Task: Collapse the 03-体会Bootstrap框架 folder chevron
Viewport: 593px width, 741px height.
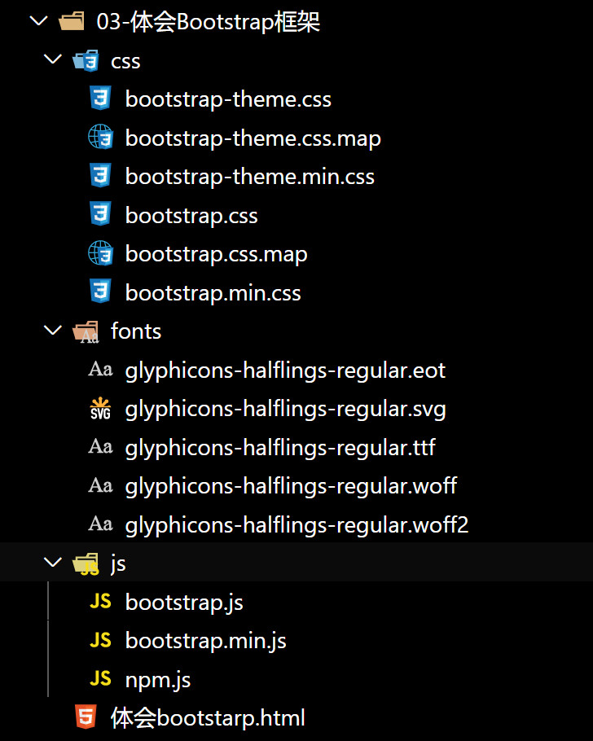Action: click(39, 21)
